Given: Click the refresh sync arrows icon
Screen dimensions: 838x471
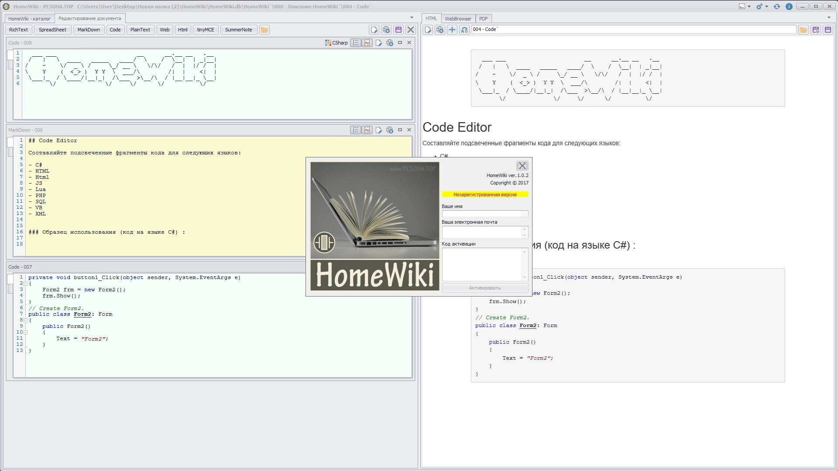Looking at the screenshot, I should pos(777,7).
